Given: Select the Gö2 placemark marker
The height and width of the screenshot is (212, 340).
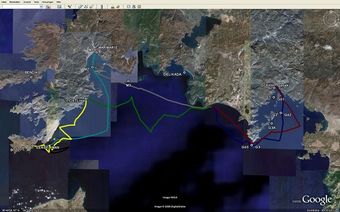Looking at the screenshot, I should click(281, 113).
